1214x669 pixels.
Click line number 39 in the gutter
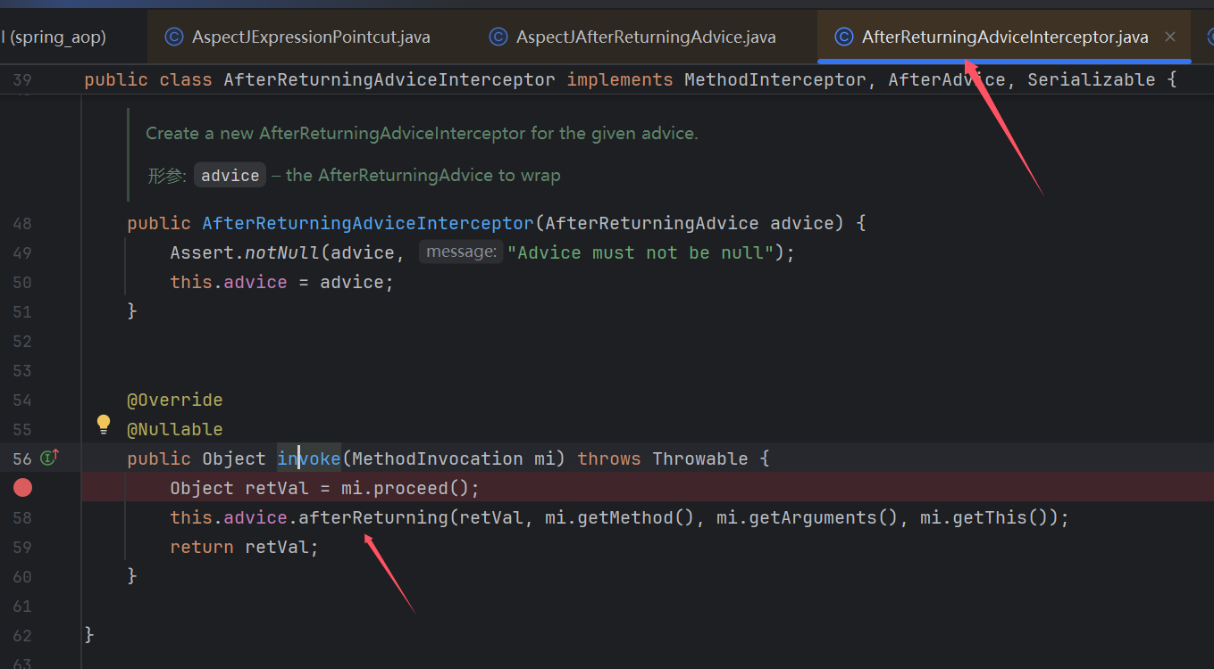pyautogui.click(x=22, y=79)
